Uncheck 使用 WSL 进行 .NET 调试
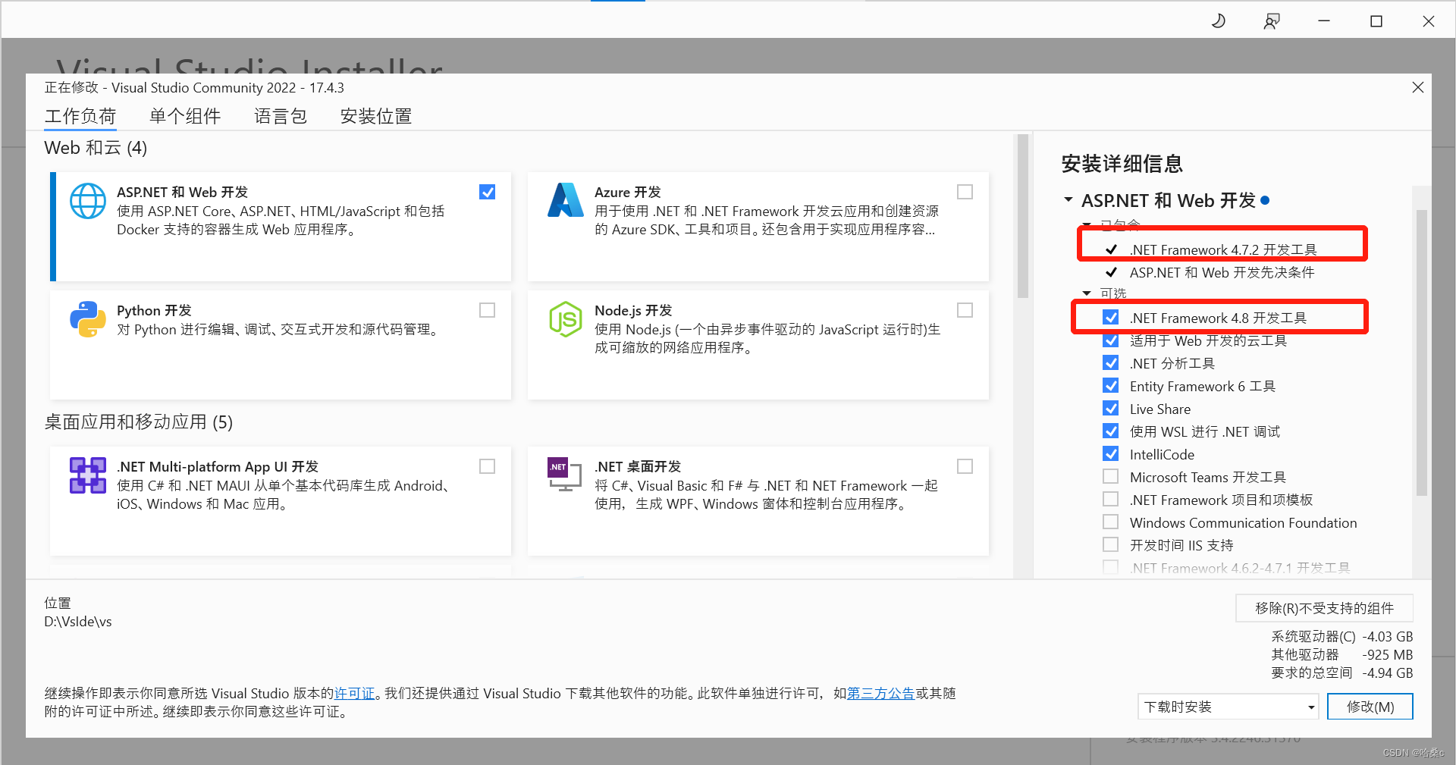 tap(1111, 431)
